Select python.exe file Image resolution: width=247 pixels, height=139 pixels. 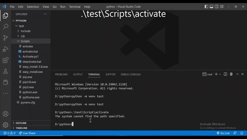31,92
